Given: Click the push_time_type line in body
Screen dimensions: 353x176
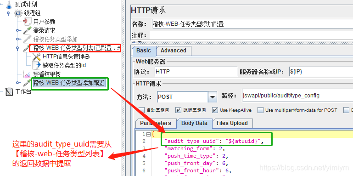Looking at the screenshot, I should click(196, 156).
